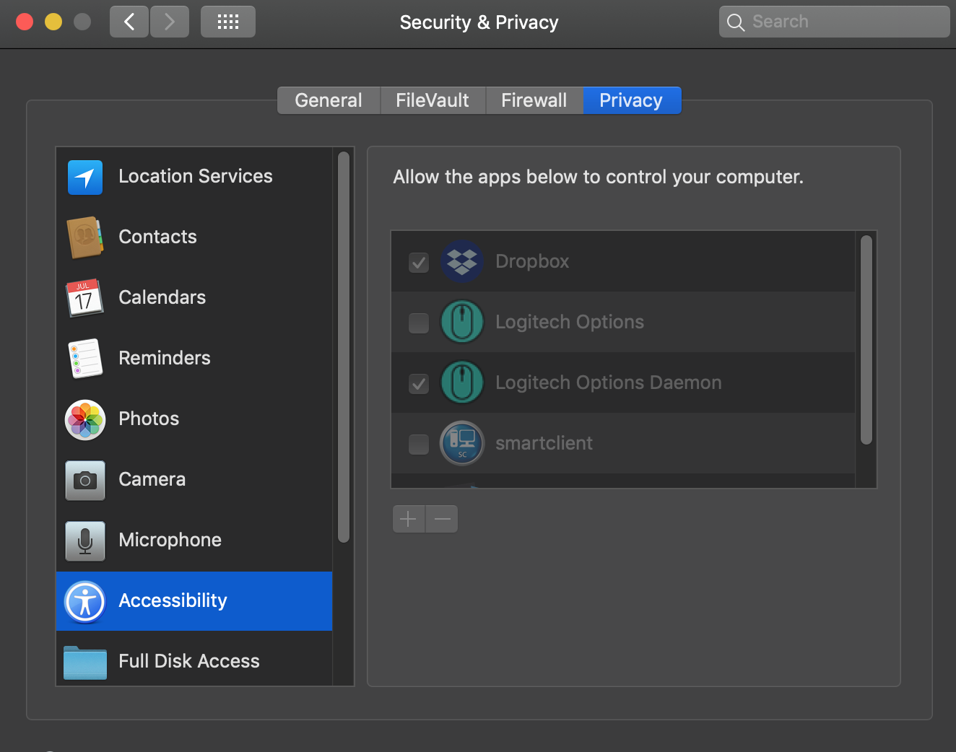Toggle the Logitech Options Daemon checkbox
The height and width of the screenshot is (752, 956).
coord(419,383)
